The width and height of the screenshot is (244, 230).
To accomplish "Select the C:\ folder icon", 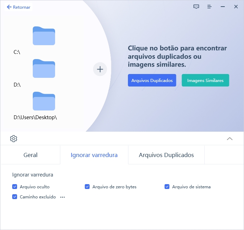I will point(44,36).
